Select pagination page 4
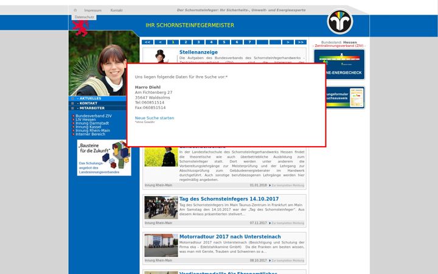Screen dimensions: 438x274 [x=211, y=42]
